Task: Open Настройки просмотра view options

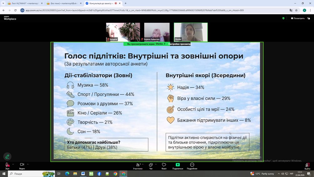Action: (180, 44)
